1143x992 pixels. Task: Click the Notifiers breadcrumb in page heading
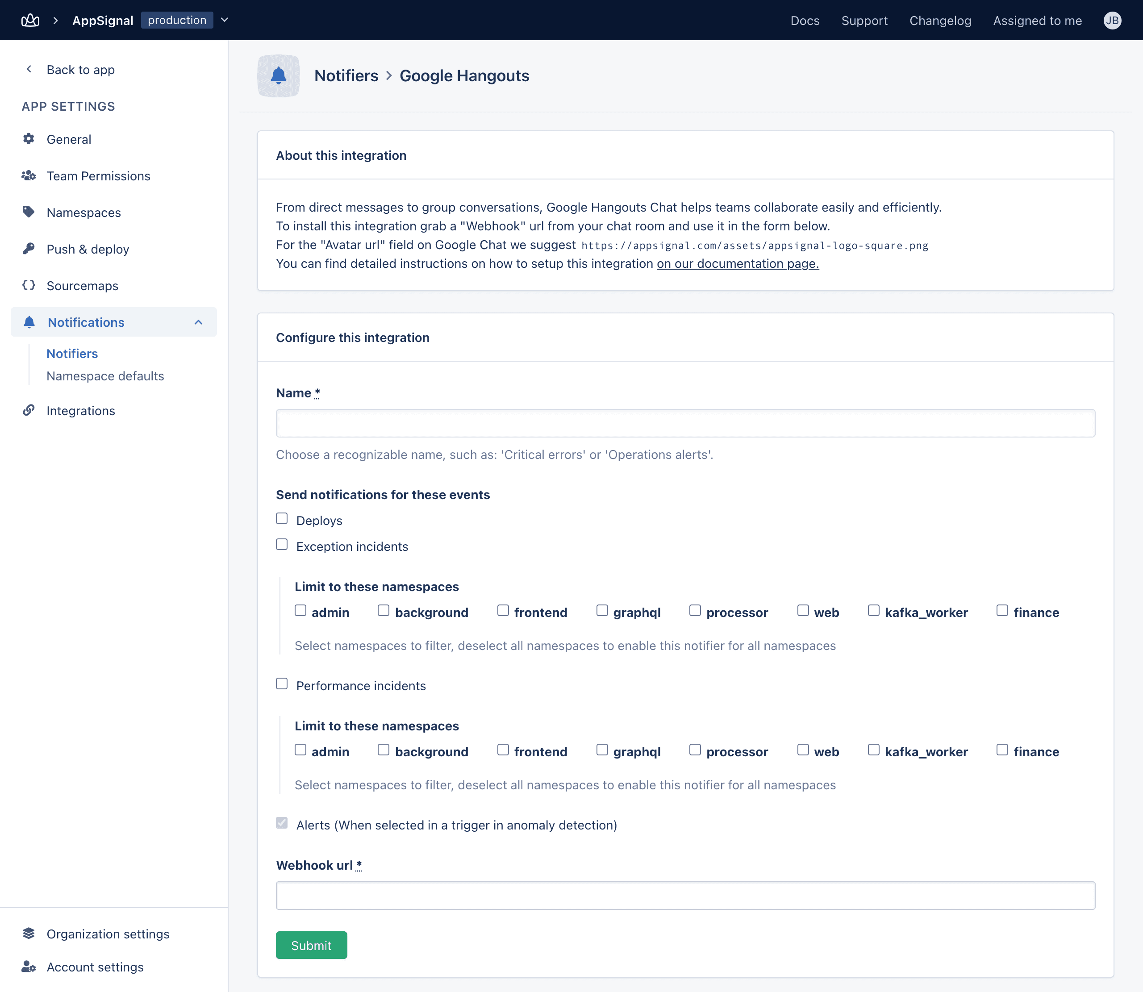tap(346, 76)
